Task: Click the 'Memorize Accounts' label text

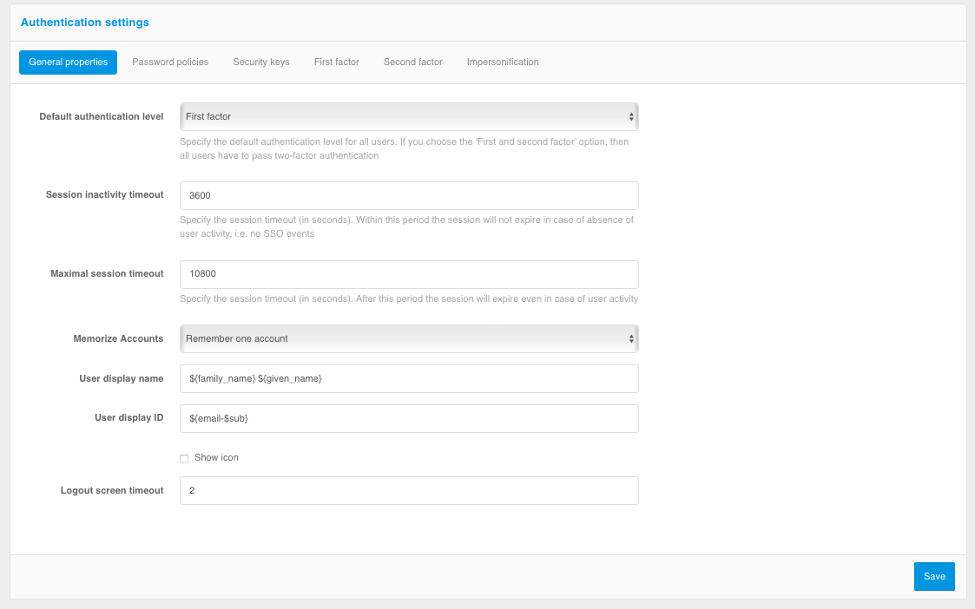Action: click(x=118, y=338)
